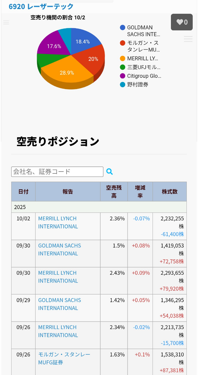The height and width of the screenshot is (375, 198).
Task: Toggle the orange MERRILL LY... legend marker
Action: pos(123,58)
